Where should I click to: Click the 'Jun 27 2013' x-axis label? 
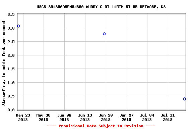pyautogui.click(x=127, y=117)
